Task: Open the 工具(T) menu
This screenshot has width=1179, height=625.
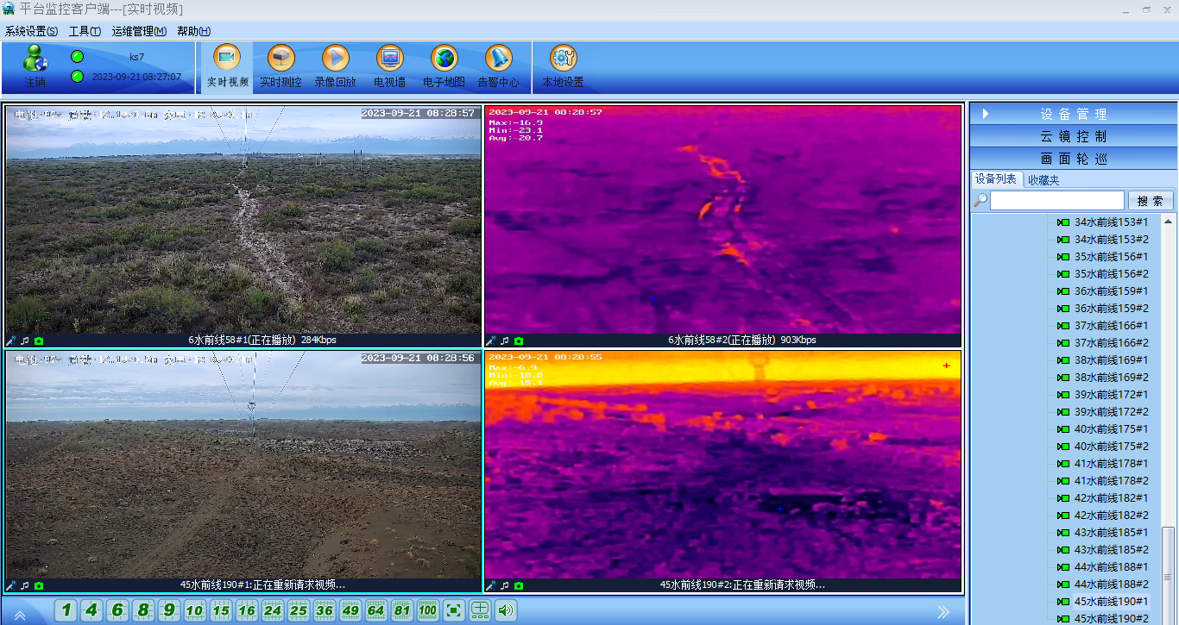Action: click(x=85, y=31)
